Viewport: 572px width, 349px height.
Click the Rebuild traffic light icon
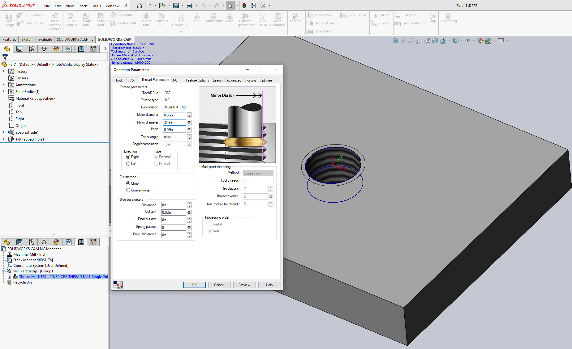(244, 6)
